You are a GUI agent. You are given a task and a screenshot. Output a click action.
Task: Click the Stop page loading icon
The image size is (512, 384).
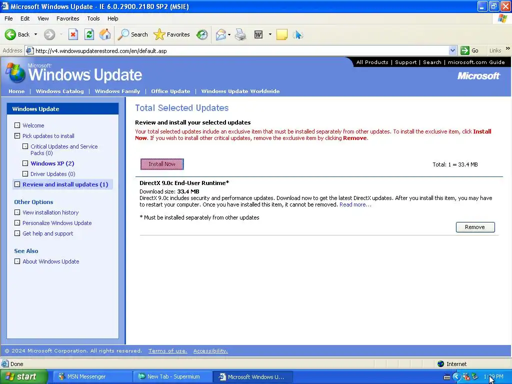coord(73,34)
